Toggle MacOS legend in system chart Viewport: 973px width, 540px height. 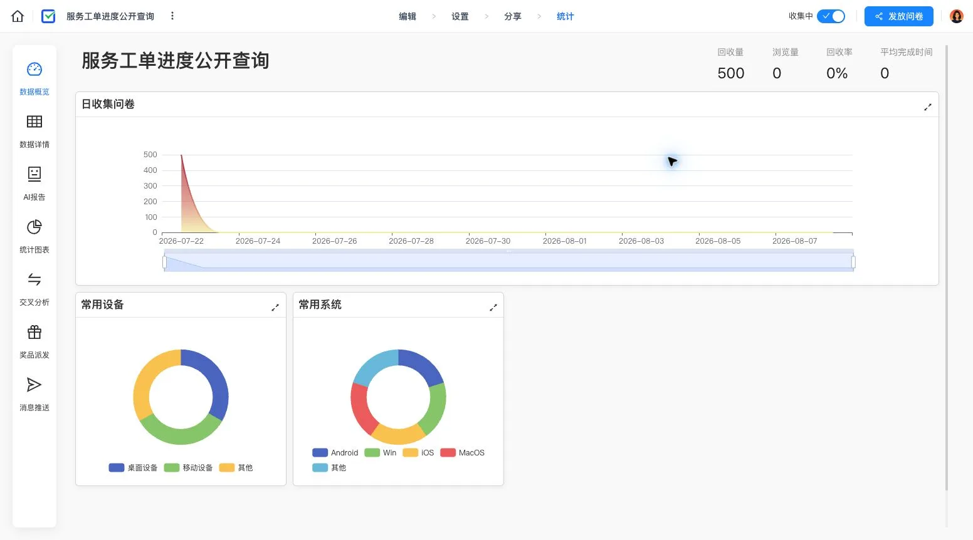click(463, 453)
